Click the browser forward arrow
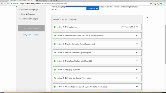Viewport: 166px width, 93px height. click(5, 4)
